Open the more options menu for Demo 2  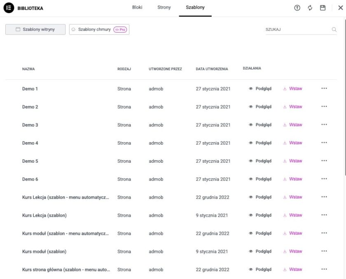point(324,106)
